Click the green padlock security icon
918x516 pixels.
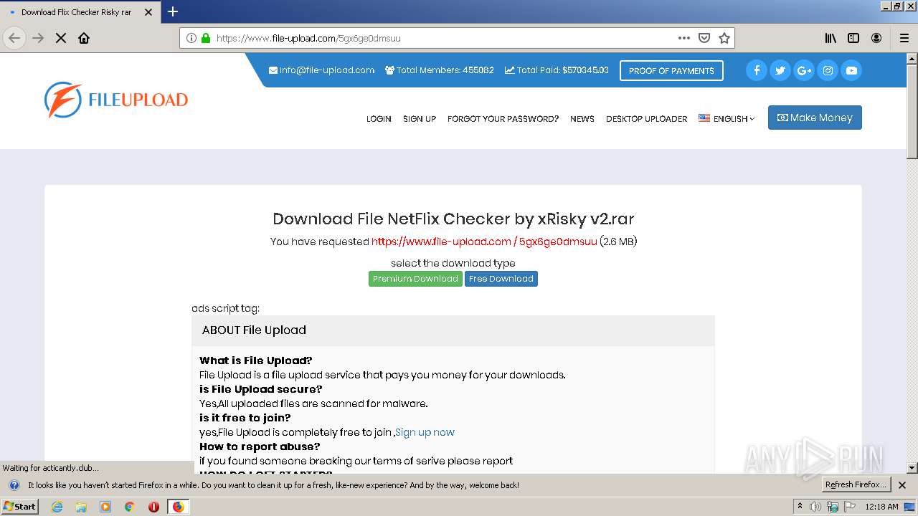pyautogui.click(x=206, y=38)
